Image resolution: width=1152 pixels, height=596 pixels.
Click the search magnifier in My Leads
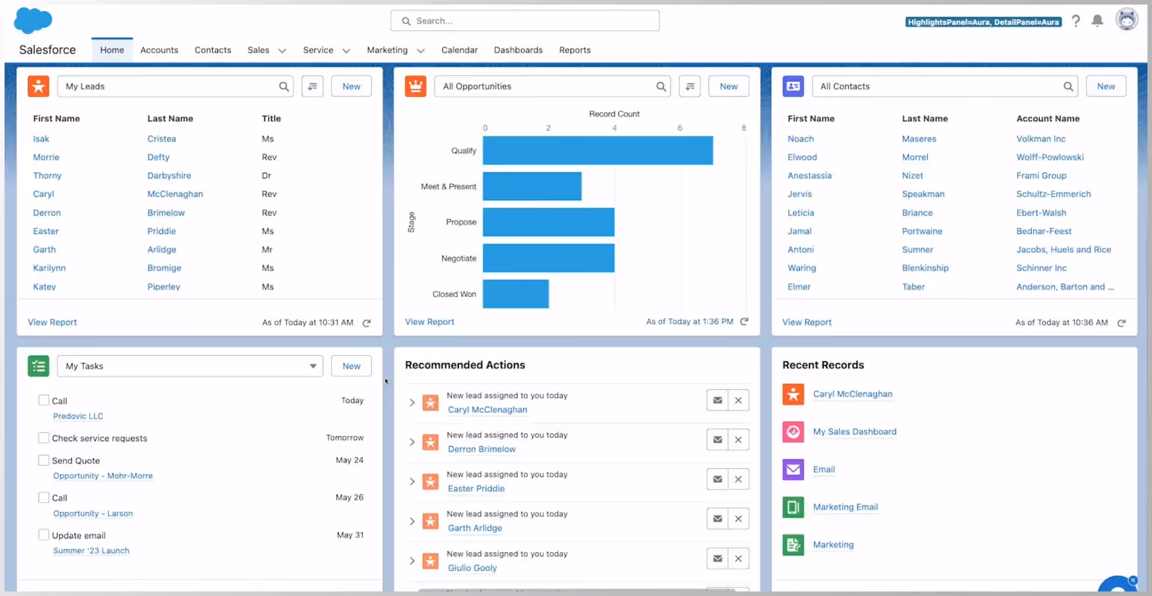pos(284,86)
